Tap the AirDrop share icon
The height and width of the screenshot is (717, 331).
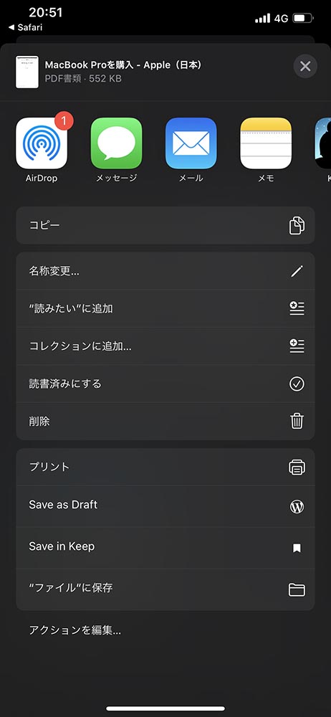pyautogui.click(x=42, y=143)
